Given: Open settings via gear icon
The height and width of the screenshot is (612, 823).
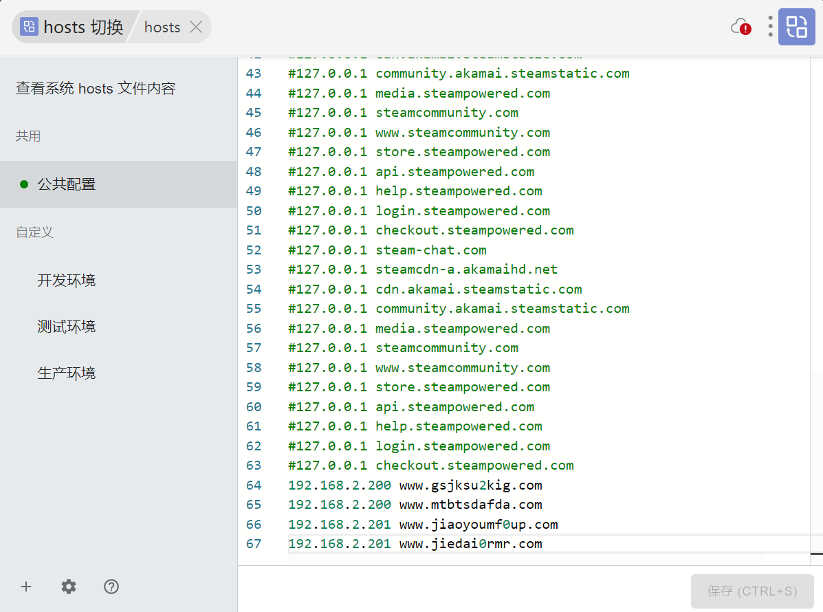Looking at the screenshot, I should (69, 587).
